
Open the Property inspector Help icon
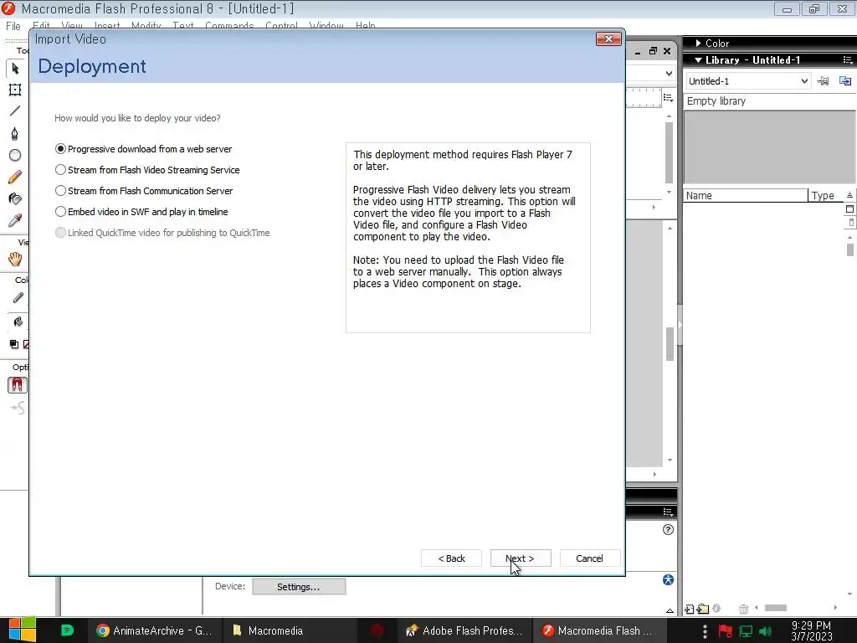(668, 529)
